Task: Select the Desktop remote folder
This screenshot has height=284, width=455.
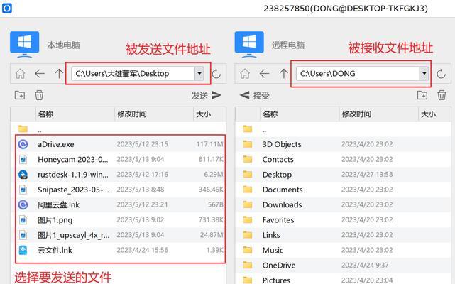Action: pos(343,174)
